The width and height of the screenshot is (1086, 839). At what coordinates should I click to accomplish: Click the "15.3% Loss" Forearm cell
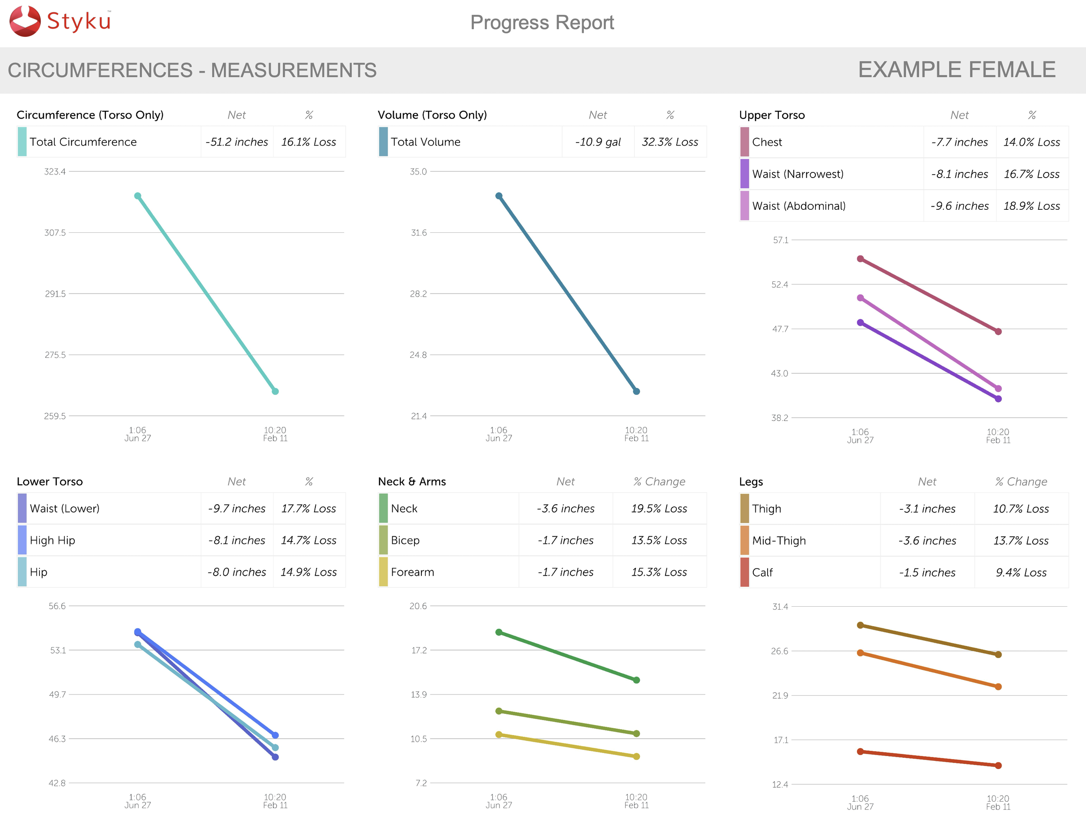click(659, 571)
